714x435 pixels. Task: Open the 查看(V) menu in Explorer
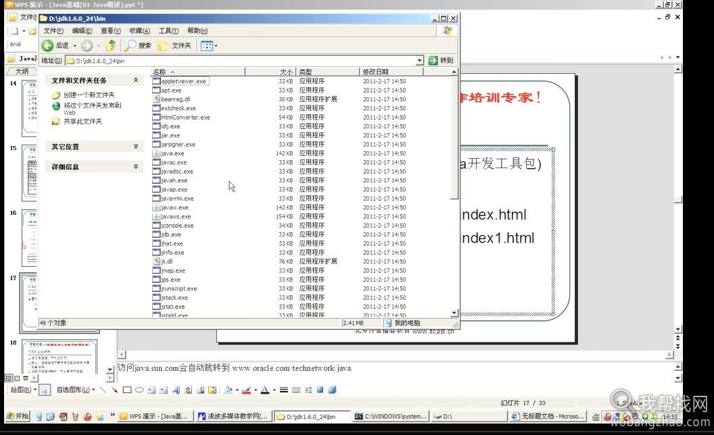(111, 31)
